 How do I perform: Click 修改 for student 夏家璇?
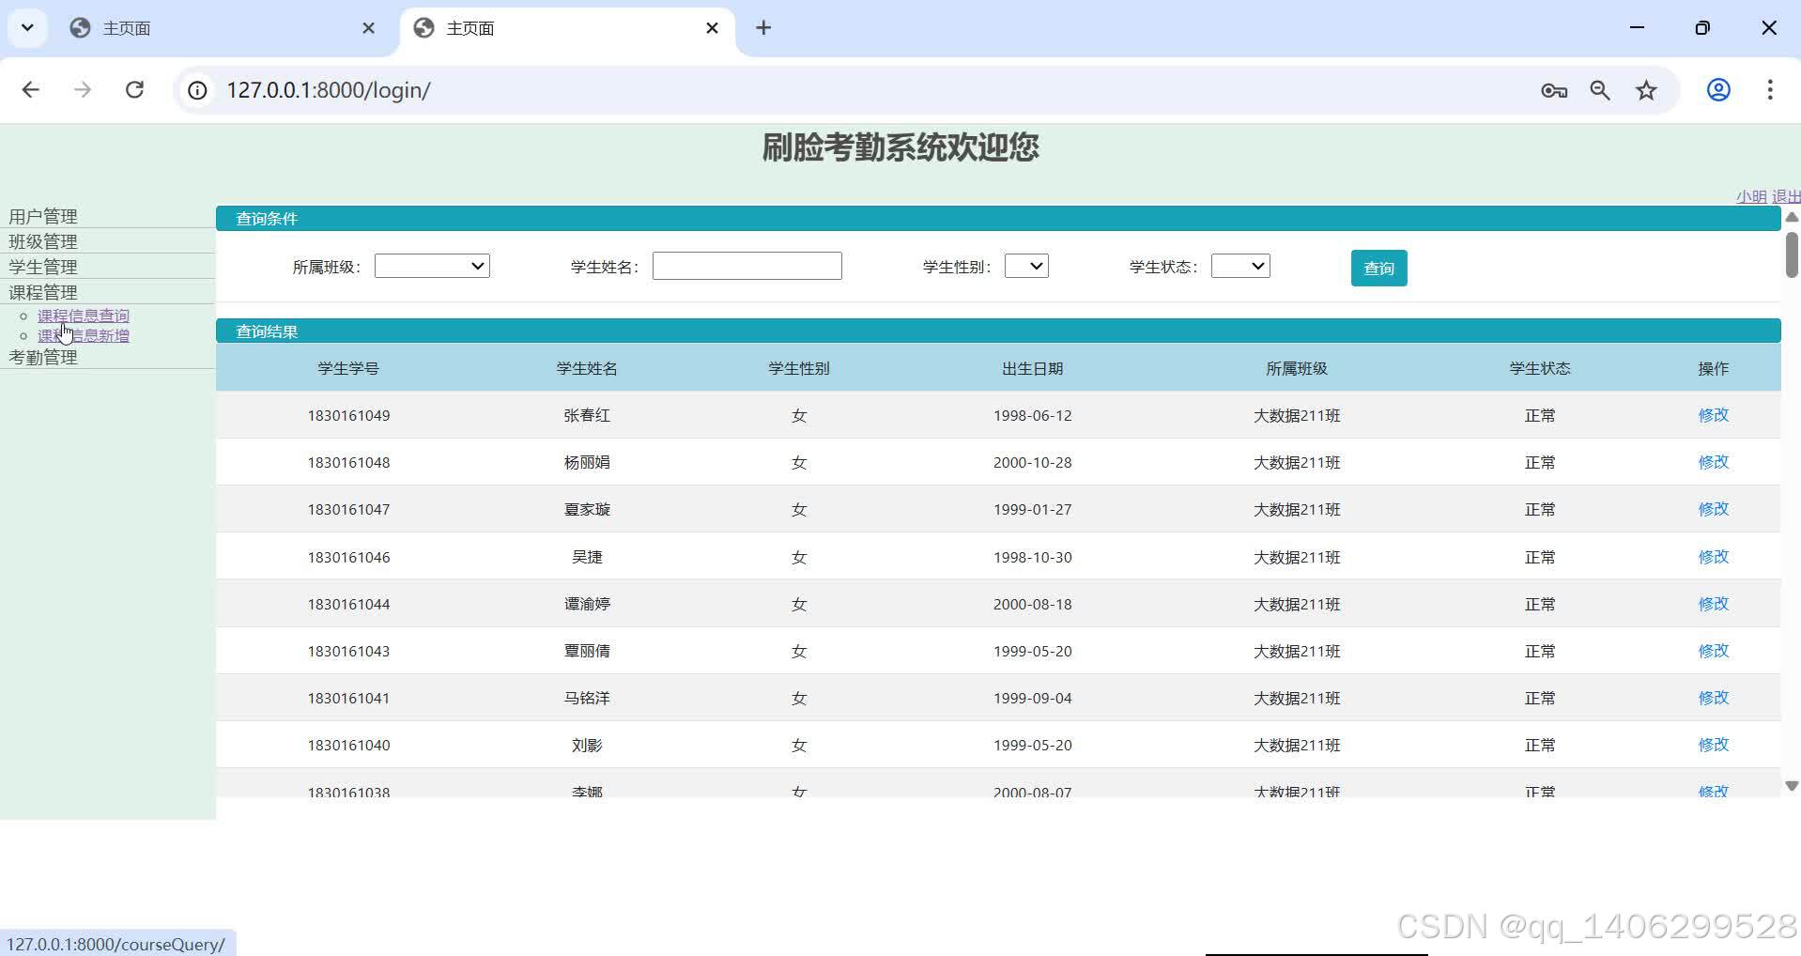[x=1713, y=509]
